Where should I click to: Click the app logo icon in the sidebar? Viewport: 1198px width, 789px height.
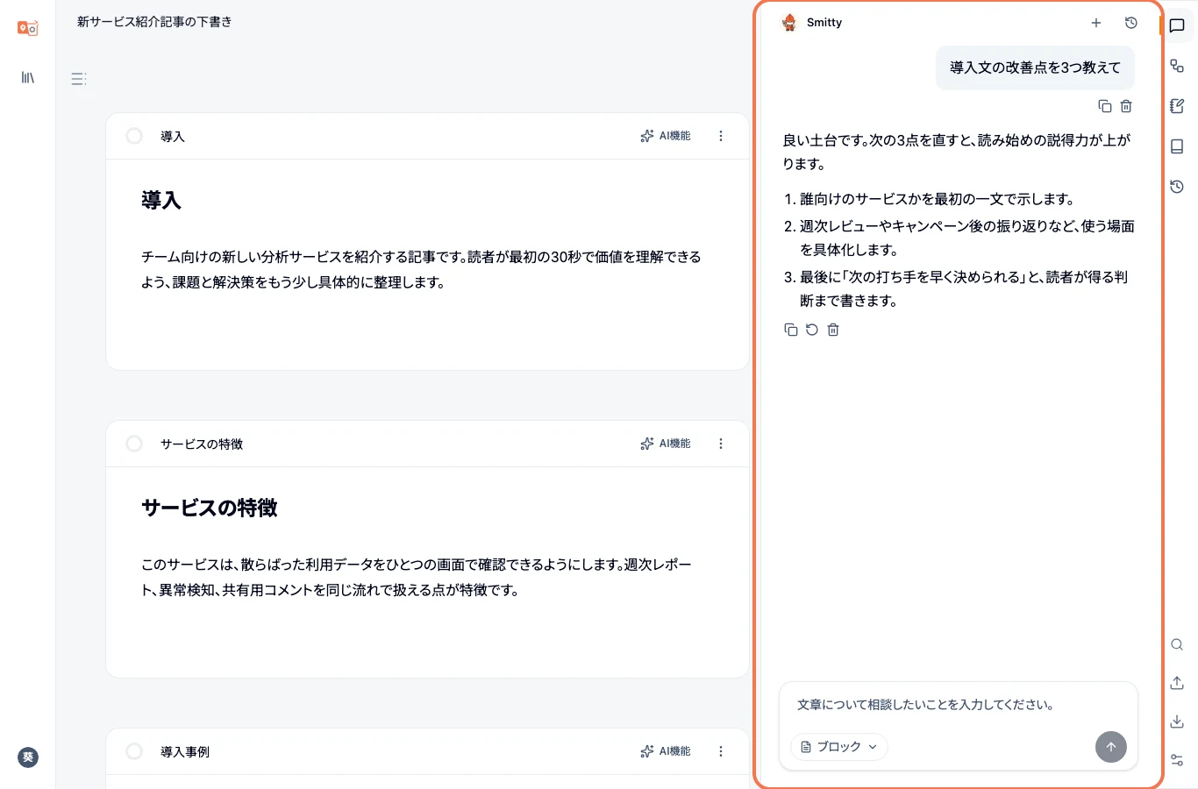click(x=27, y=28)
